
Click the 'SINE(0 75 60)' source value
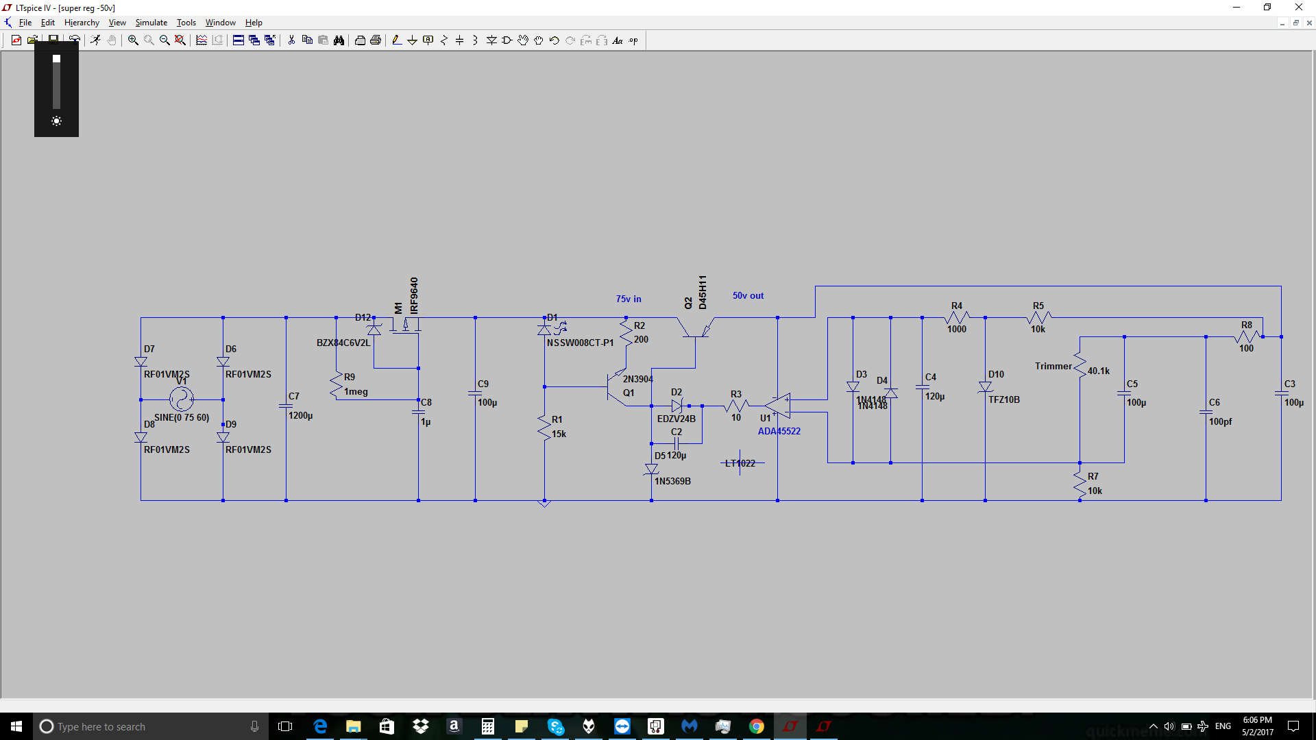182,417
